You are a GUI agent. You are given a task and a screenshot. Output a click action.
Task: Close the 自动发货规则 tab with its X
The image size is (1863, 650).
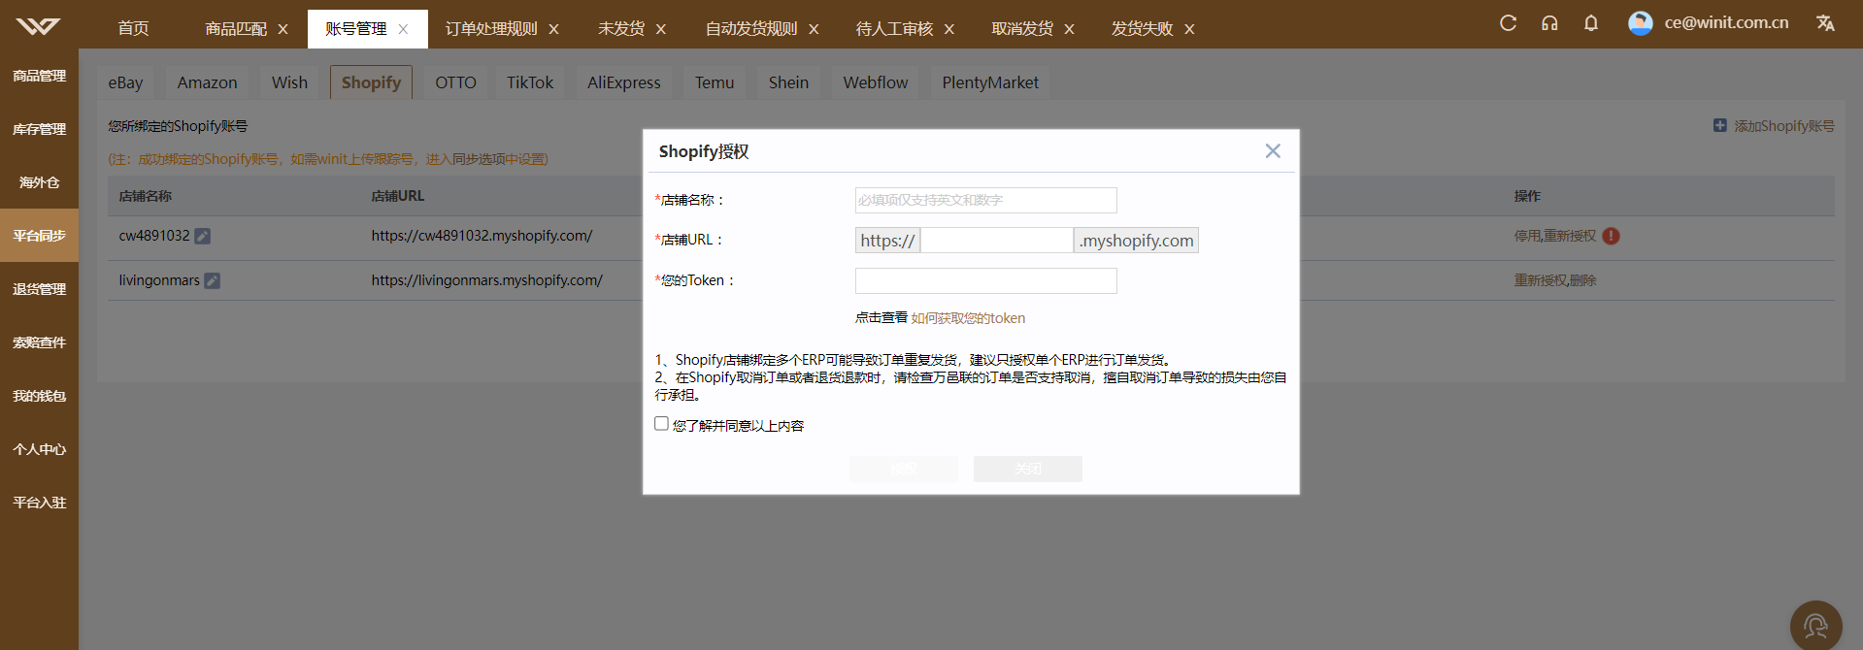coord(814,29)
